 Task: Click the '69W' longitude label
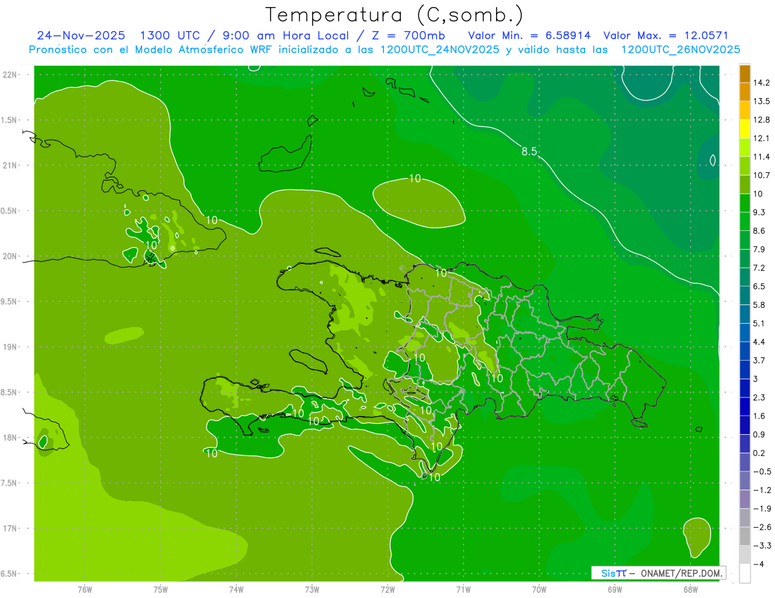(615, 589)
